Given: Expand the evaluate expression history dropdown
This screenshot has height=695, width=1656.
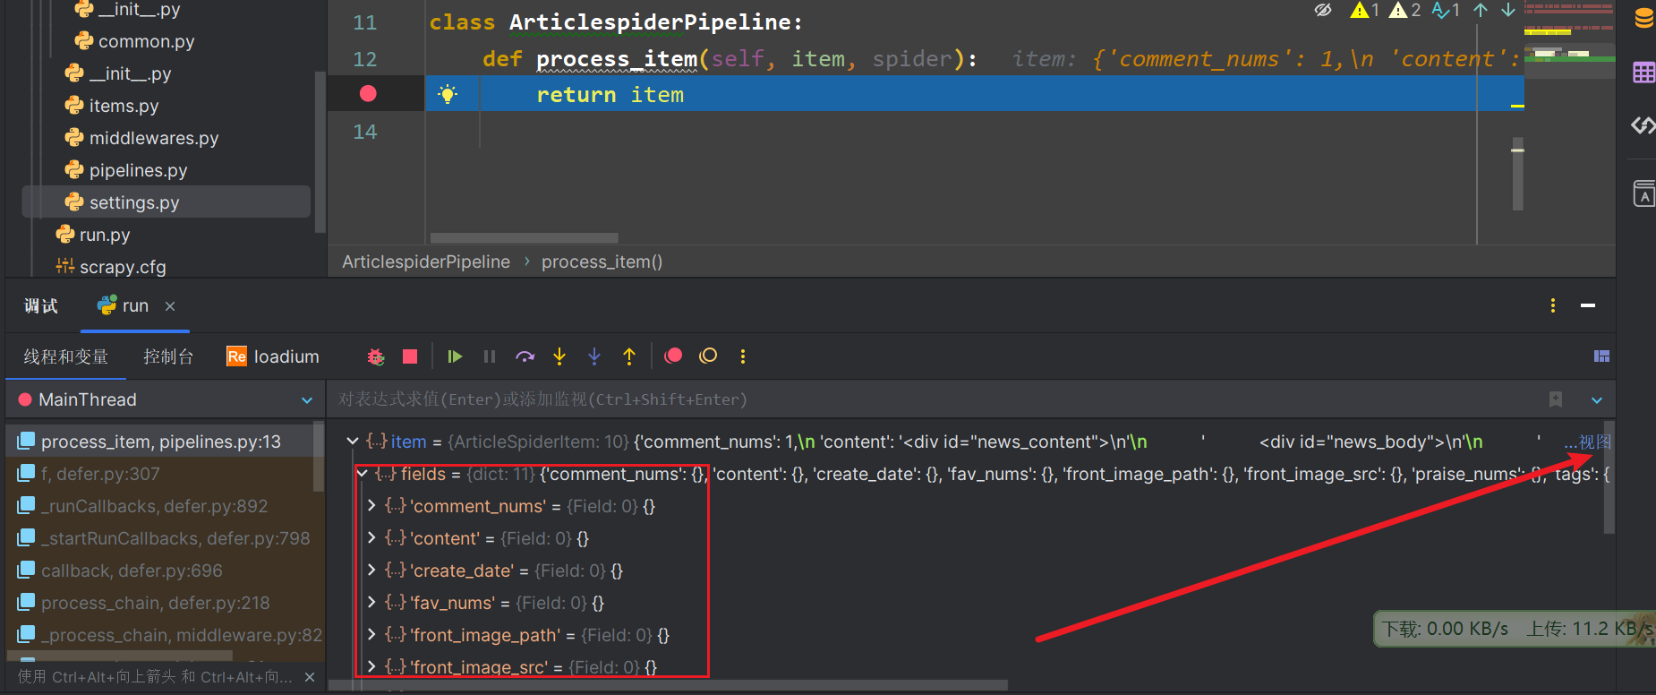Looking at the screenshot, I should [x=1597, y=399].
